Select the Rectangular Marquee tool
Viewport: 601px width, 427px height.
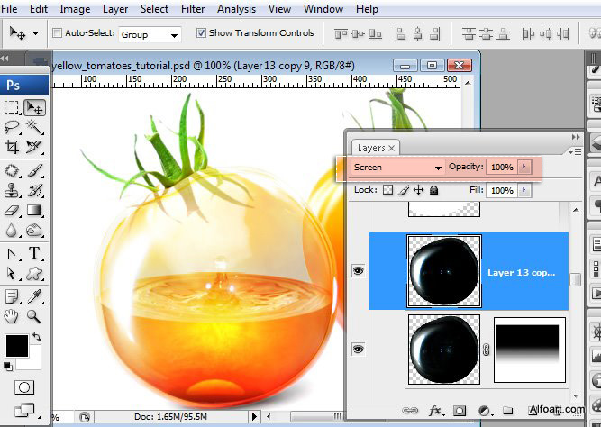(12, 107)
